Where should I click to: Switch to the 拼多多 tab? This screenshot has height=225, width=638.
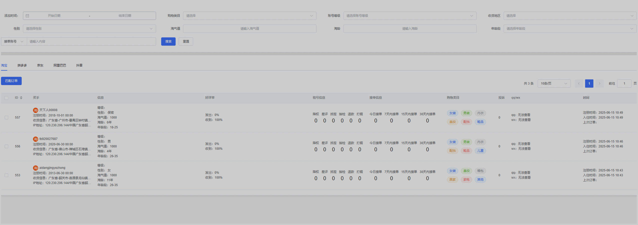point(22,65)
